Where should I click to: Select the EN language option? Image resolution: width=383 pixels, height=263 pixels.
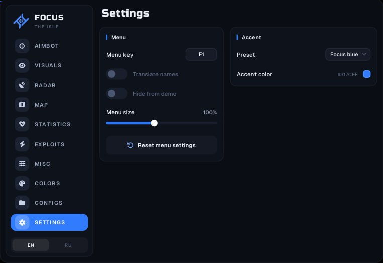(31, 245)
